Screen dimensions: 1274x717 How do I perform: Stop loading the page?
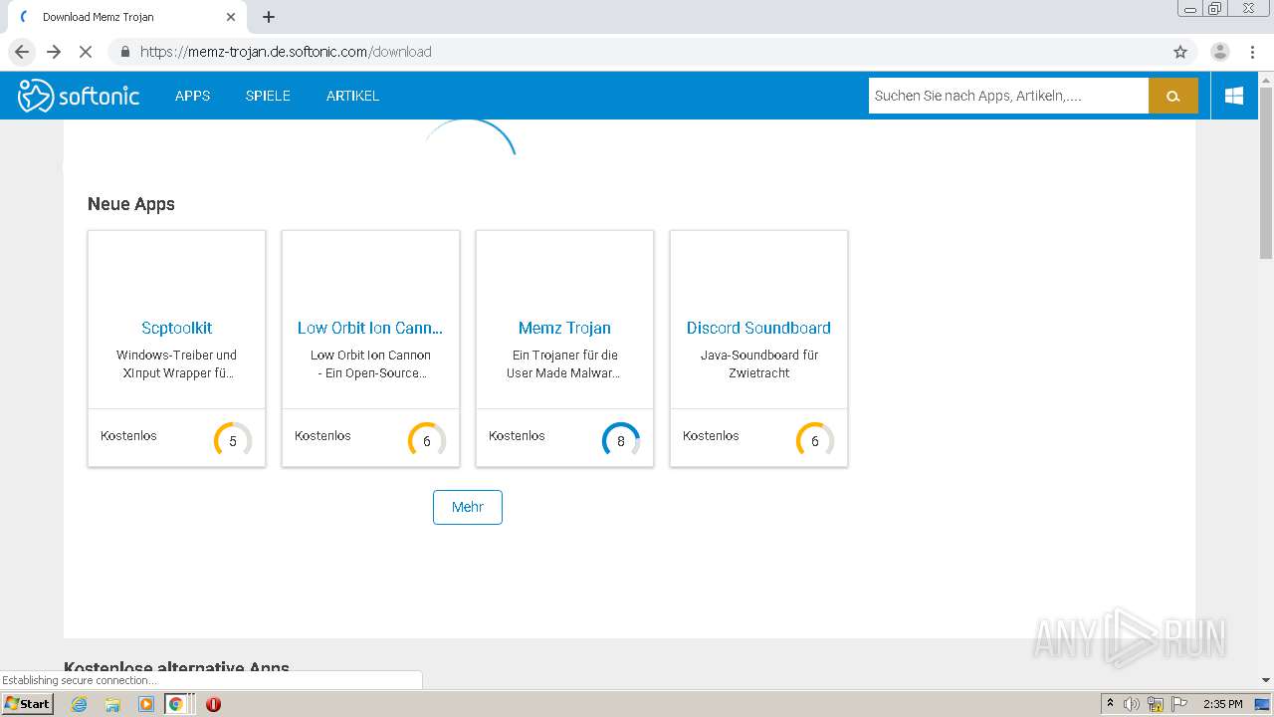86,52
